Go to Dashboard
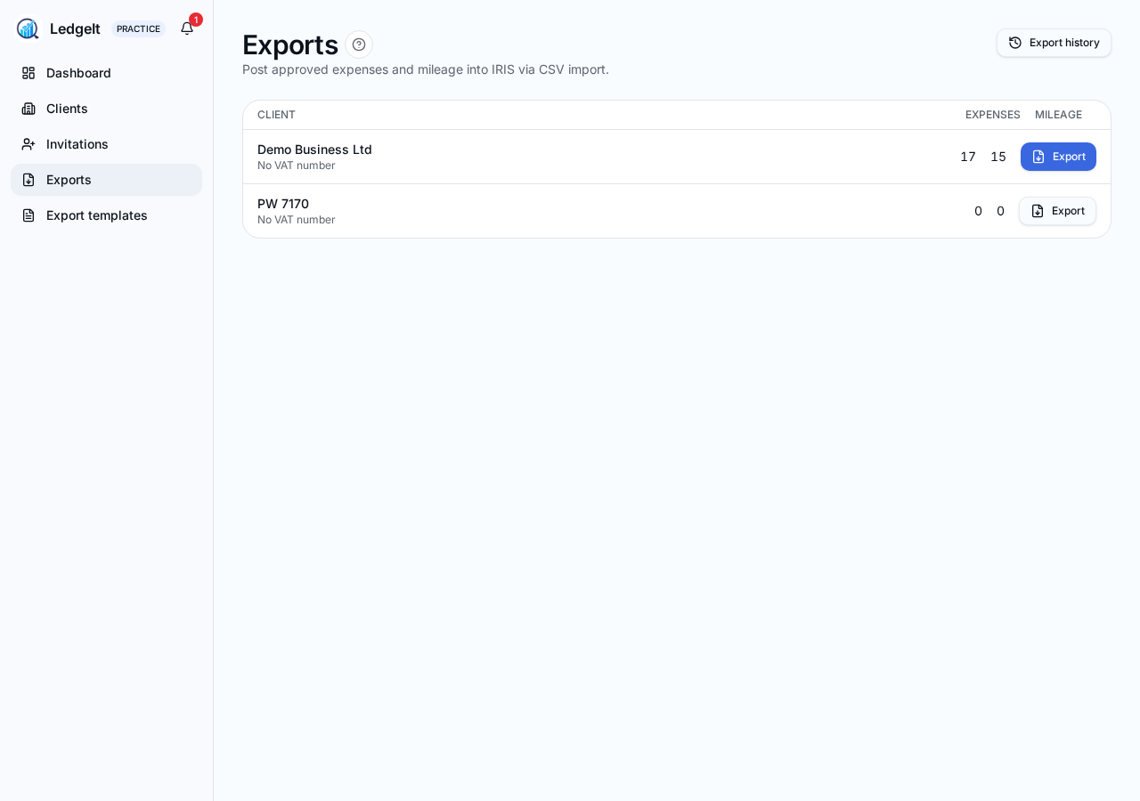 tap(106, 73)
